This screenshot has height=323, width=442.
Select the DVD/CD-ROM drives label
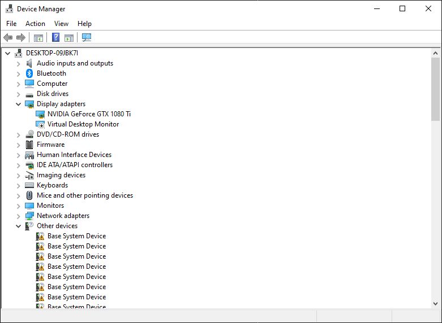[x=68, y=134]
